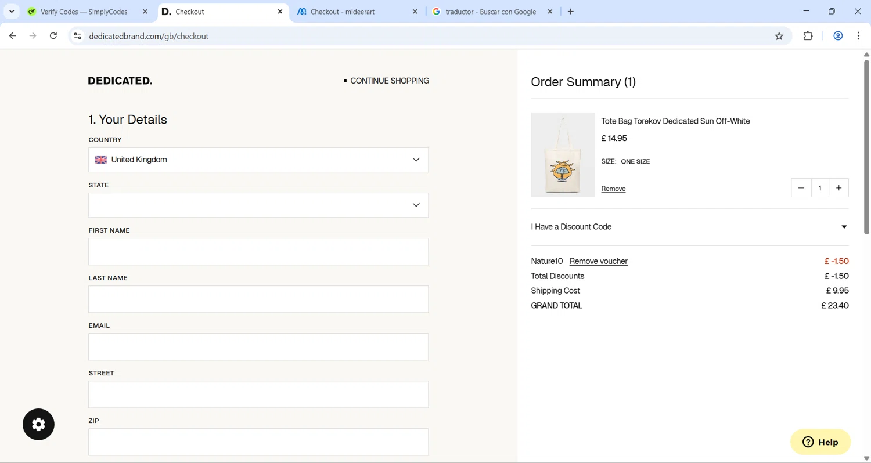Click the DEDICATED. logo
This screenshot has width=871, height=463.
pos(120,81)
